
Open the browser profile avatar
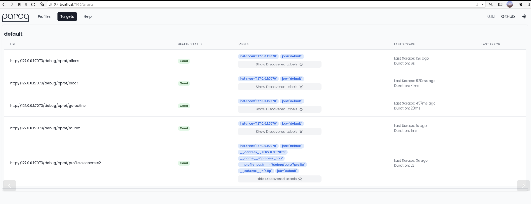pos(510,4)
